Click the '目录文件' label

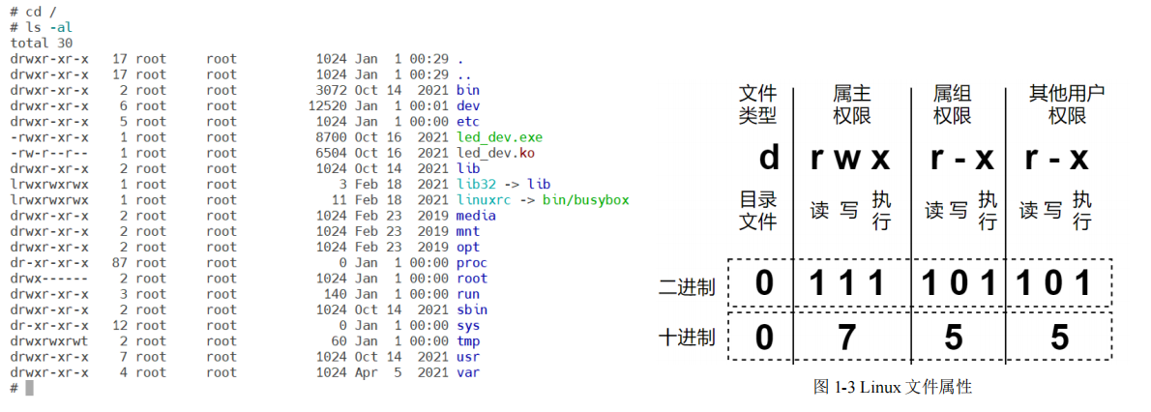click(757, 211)
